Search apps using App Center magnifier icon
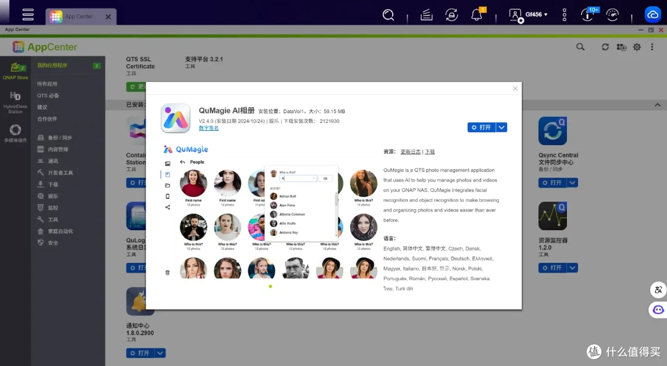The height and width of the screenshot is (366, 667). click(580, 47)
